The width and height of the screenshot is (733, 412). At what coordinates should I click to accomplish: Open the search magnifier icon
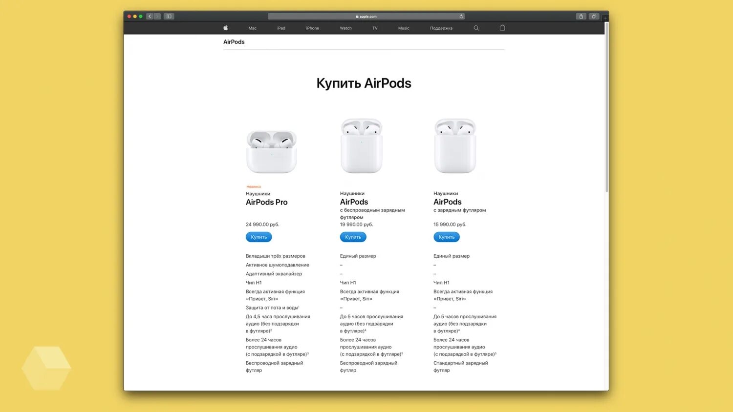pos(476,28)
